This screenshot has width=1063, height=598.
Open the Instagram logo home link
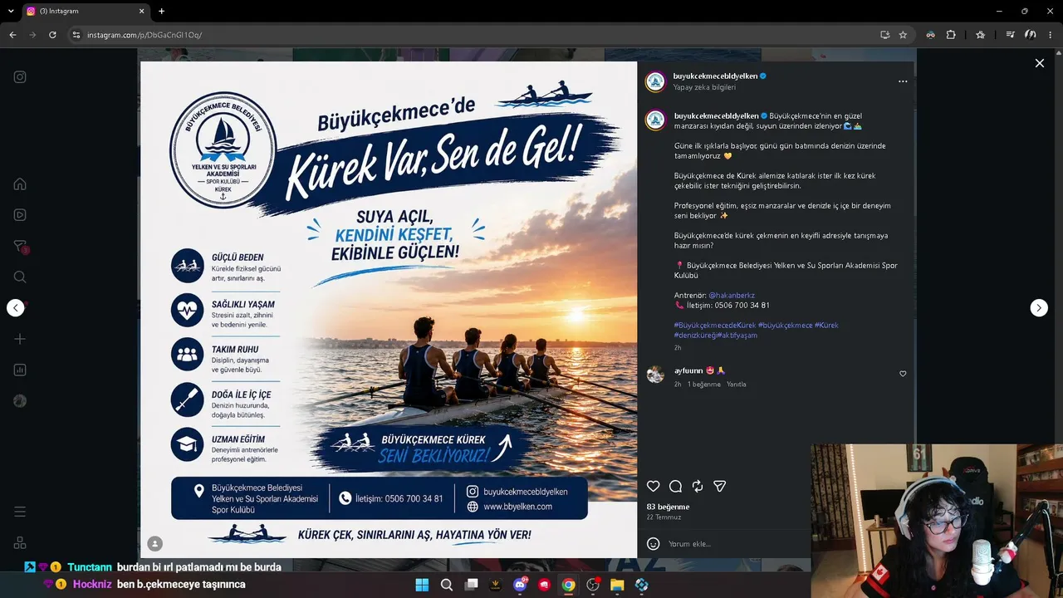click(x=20, y=77)
